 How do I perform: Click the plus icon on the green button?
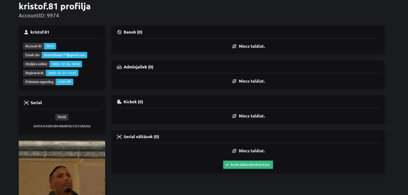tap(227, 165)
